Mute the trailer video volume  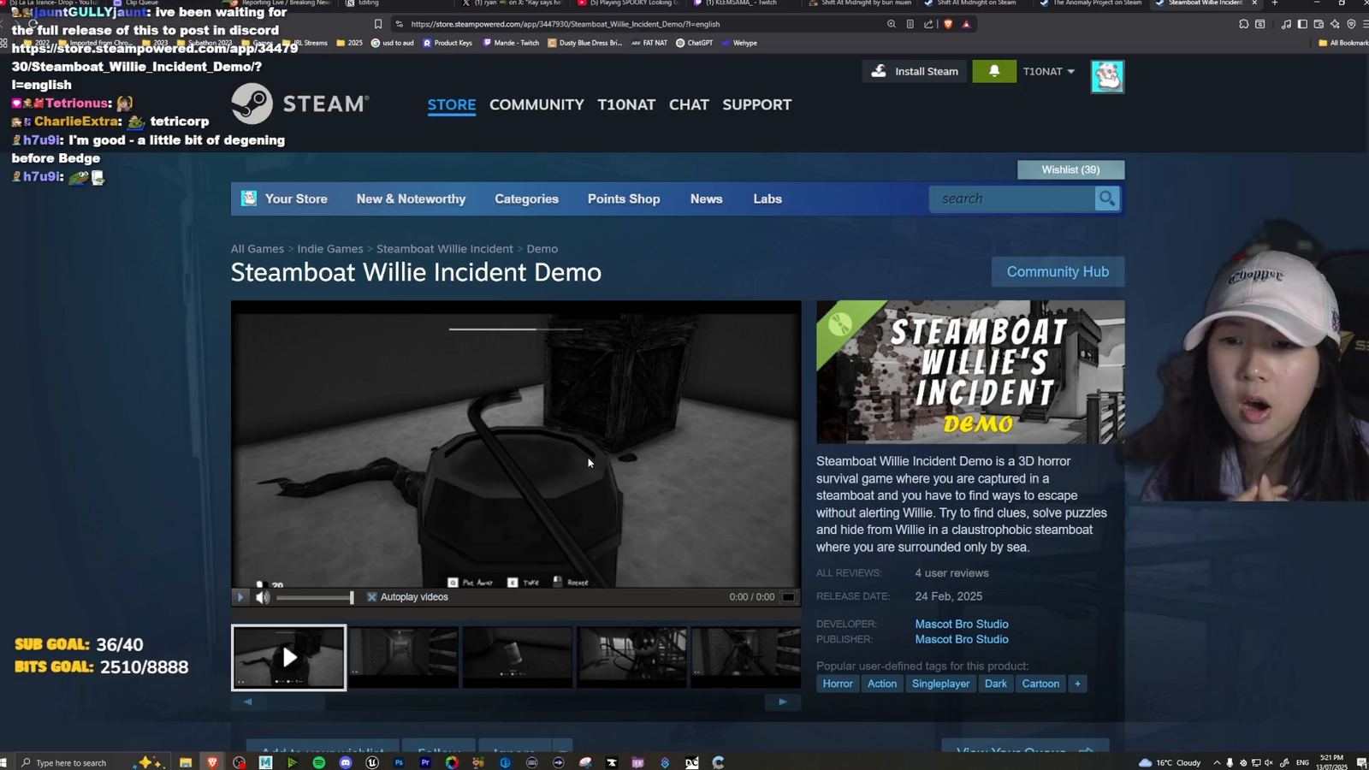point(263,597)
